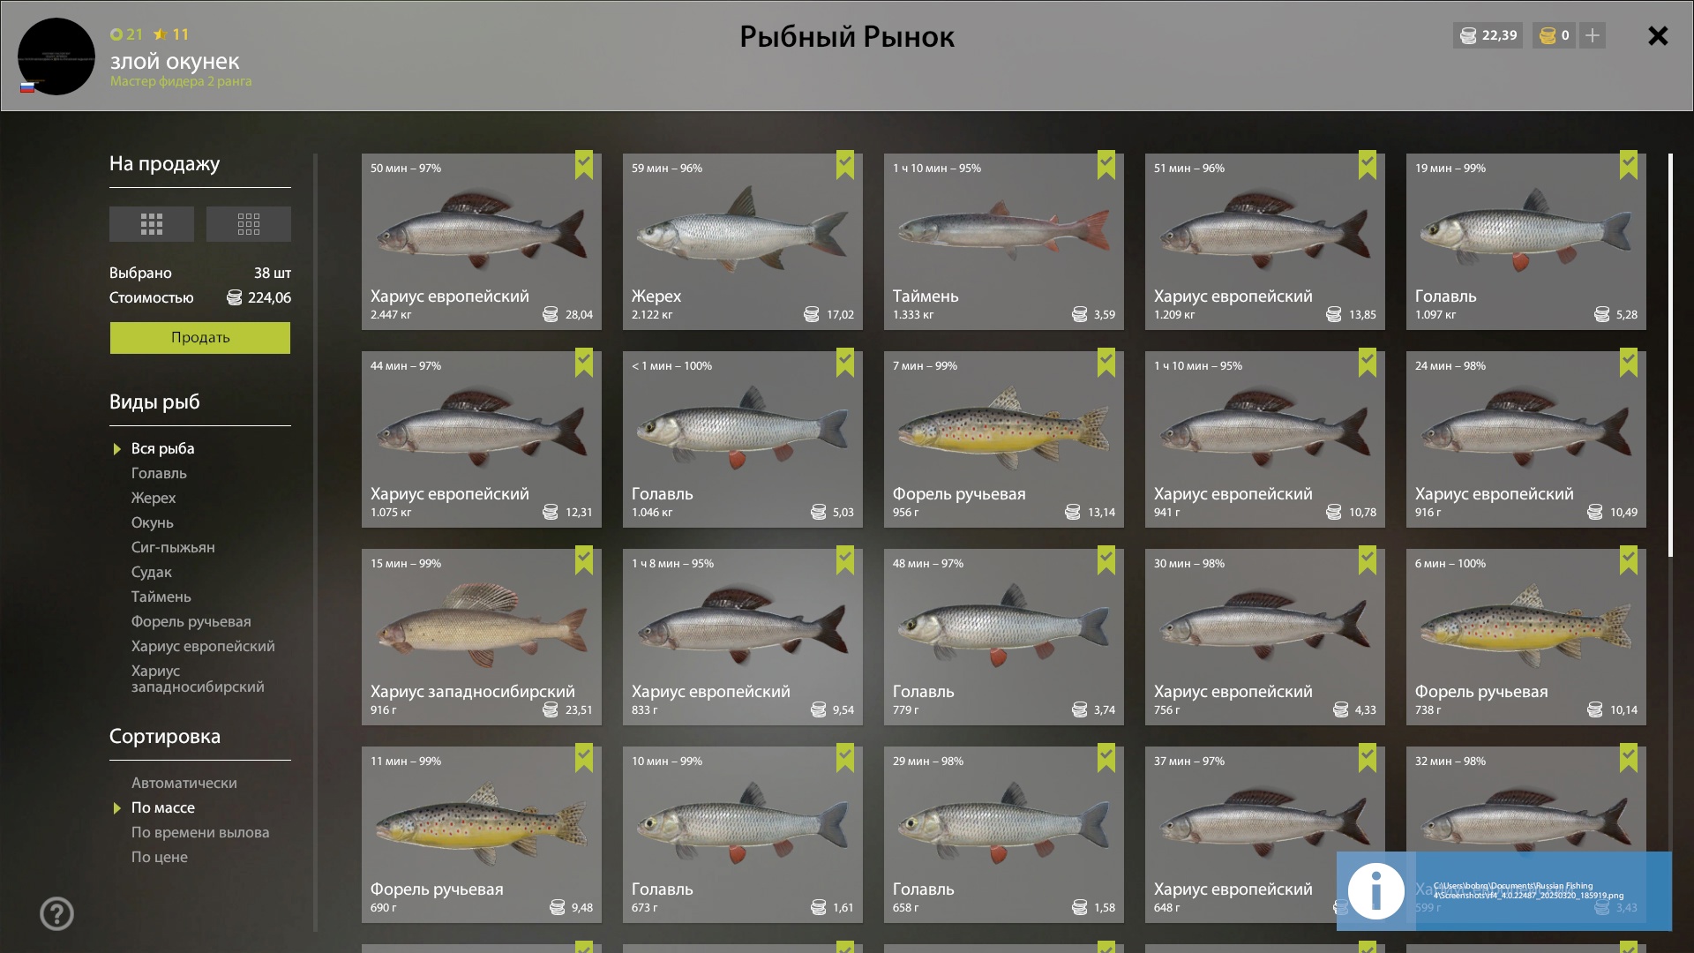Open the player avatar picture
The image size is (1694, 953).
56,56
